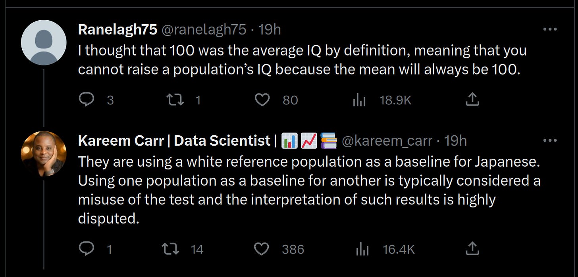
Task: Retweet Kareem Carr's tweet
Action: click(x=171, y=249)
